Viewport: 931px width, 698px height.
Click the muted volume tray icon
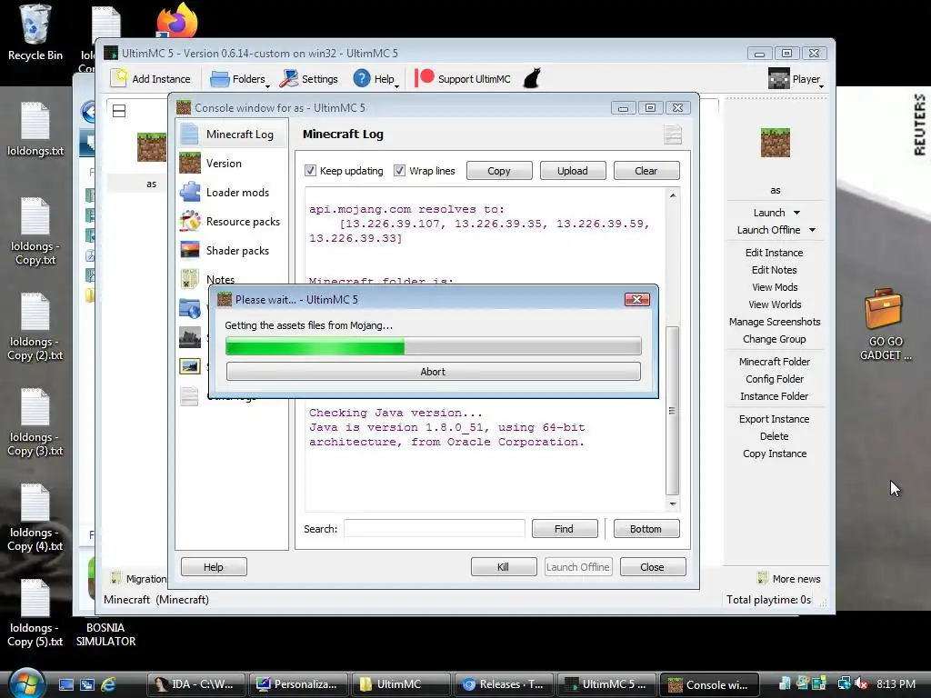(862, 683)
